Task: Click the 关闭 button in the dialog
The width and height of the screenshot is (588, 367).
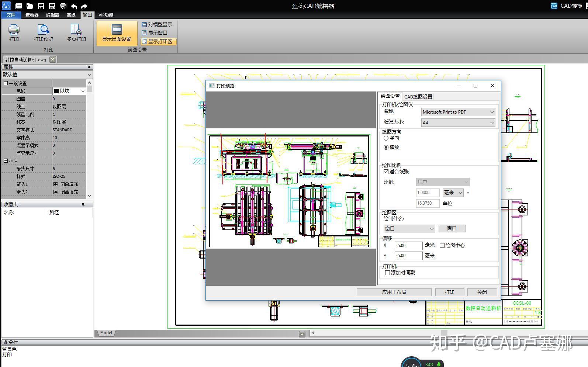Action: coord(482,292)
